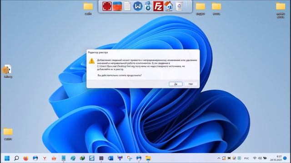Open the dark square app on taskbar
The image size is (291, 163).
[x=101, y=158]
